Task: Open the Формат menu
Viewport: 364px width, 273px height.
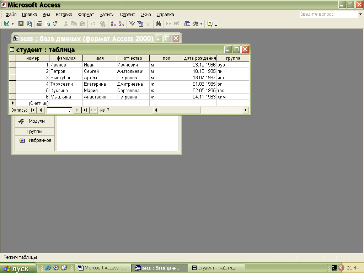Action: tap(86, 14)
